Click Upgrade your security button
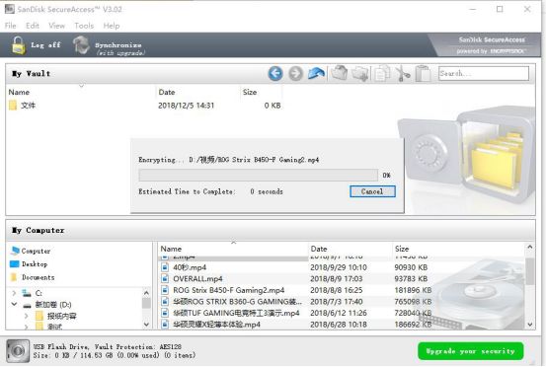The height and width of the screenshot is (367, 546). [x=470, y=351]
